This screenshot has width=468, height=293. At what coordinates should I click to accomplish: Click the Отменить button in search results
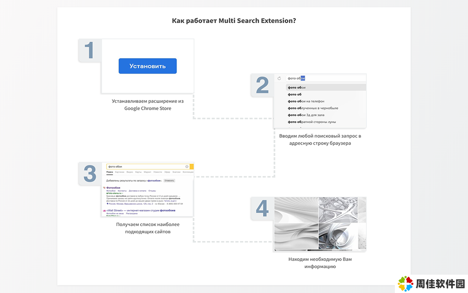pyautogui.click(x=169, y=181)
